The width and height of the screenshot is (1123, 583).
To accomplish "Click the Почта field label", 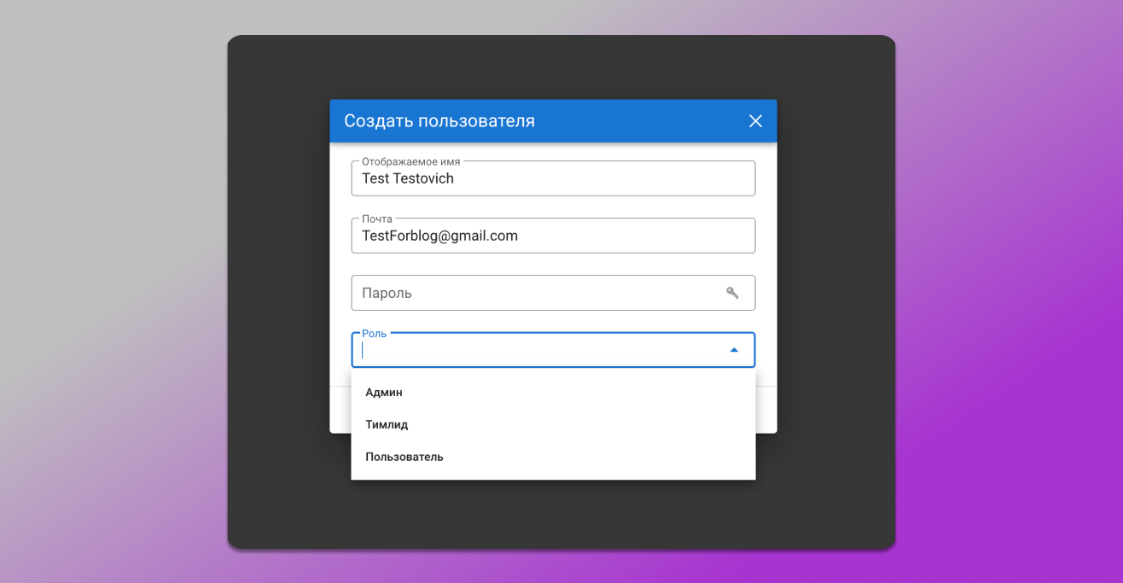I will click(x=377, y=219).
